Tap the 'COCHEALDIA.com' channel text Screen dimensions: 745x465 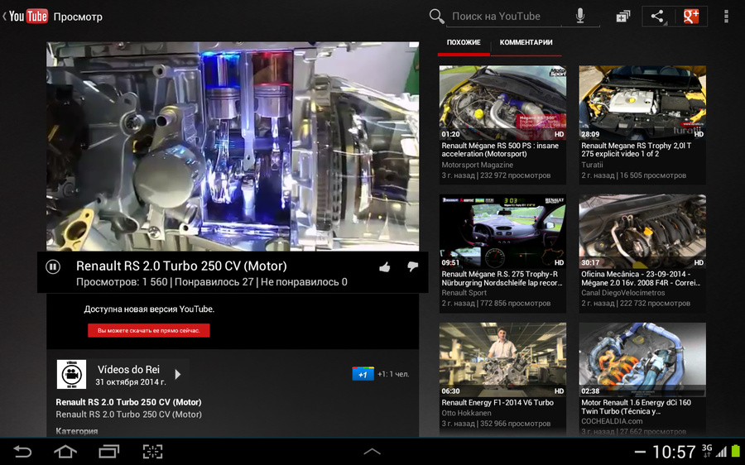[612, 421]
